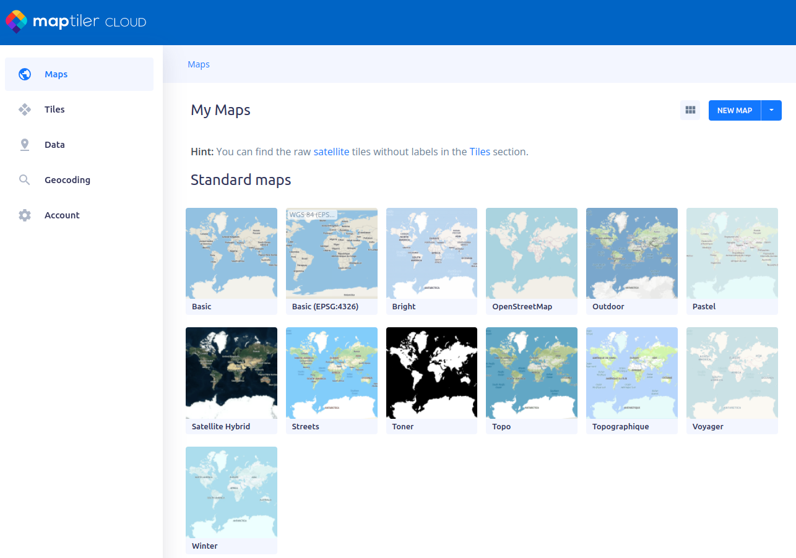Open the Basic (EPSG:4326) map thumbnail

tap(332, 254)
